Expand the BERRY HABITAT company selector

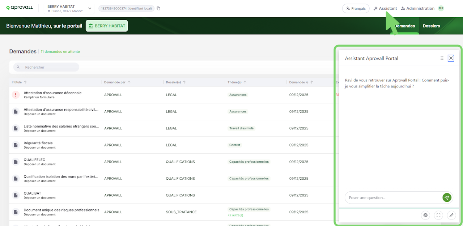tap(90, 8)
